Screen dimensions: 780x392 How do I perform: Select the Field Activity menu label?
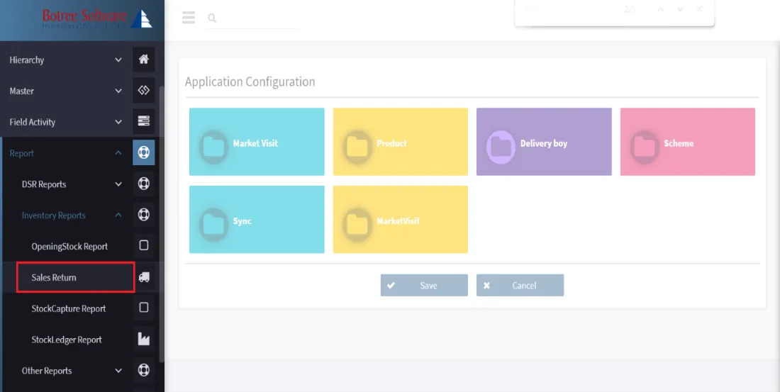click(x=33, y=122)
